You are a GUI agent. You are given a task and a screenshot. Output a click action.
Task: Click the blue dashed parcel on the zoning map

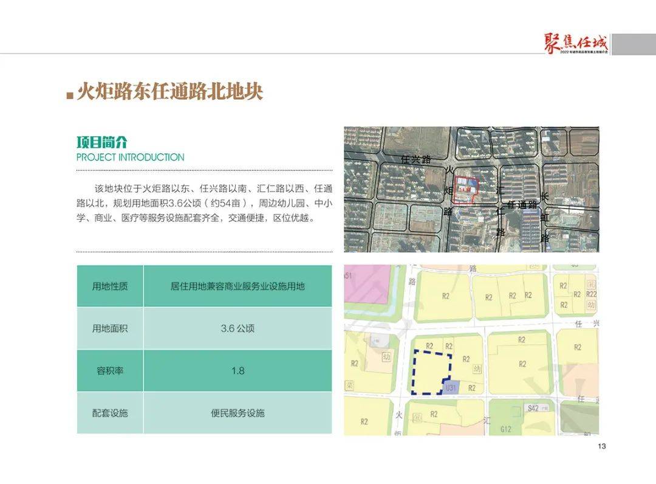pos(432,372)
